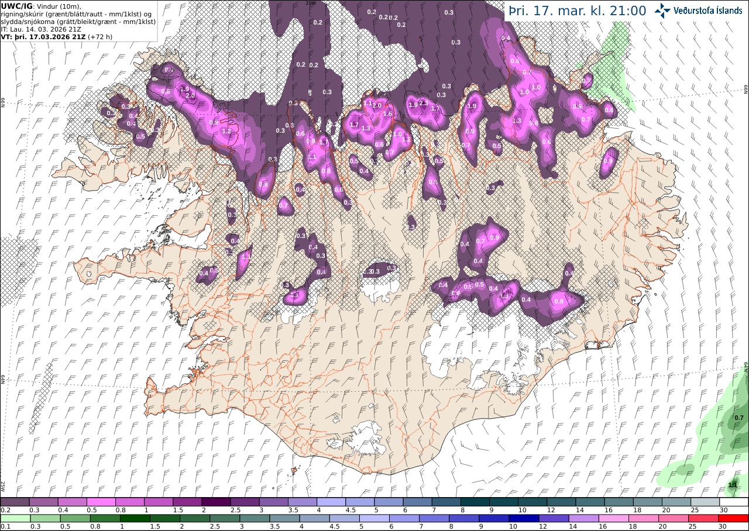
Task: Click the green 1.1 rain value offshore southeast
Action: (733, 485)
